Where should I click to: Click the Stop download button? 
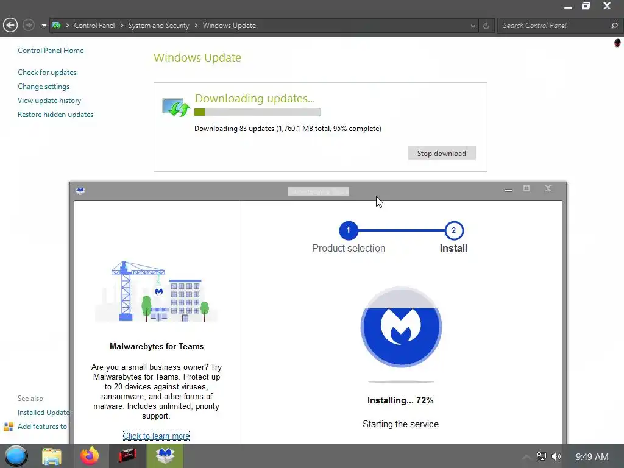[x=441, y=153]
